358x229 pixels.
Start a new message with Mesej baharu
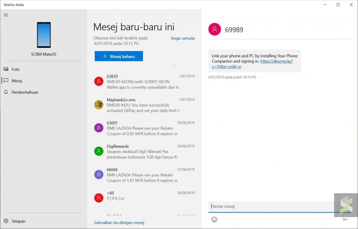pyautogui.click(x=119, y=56)
